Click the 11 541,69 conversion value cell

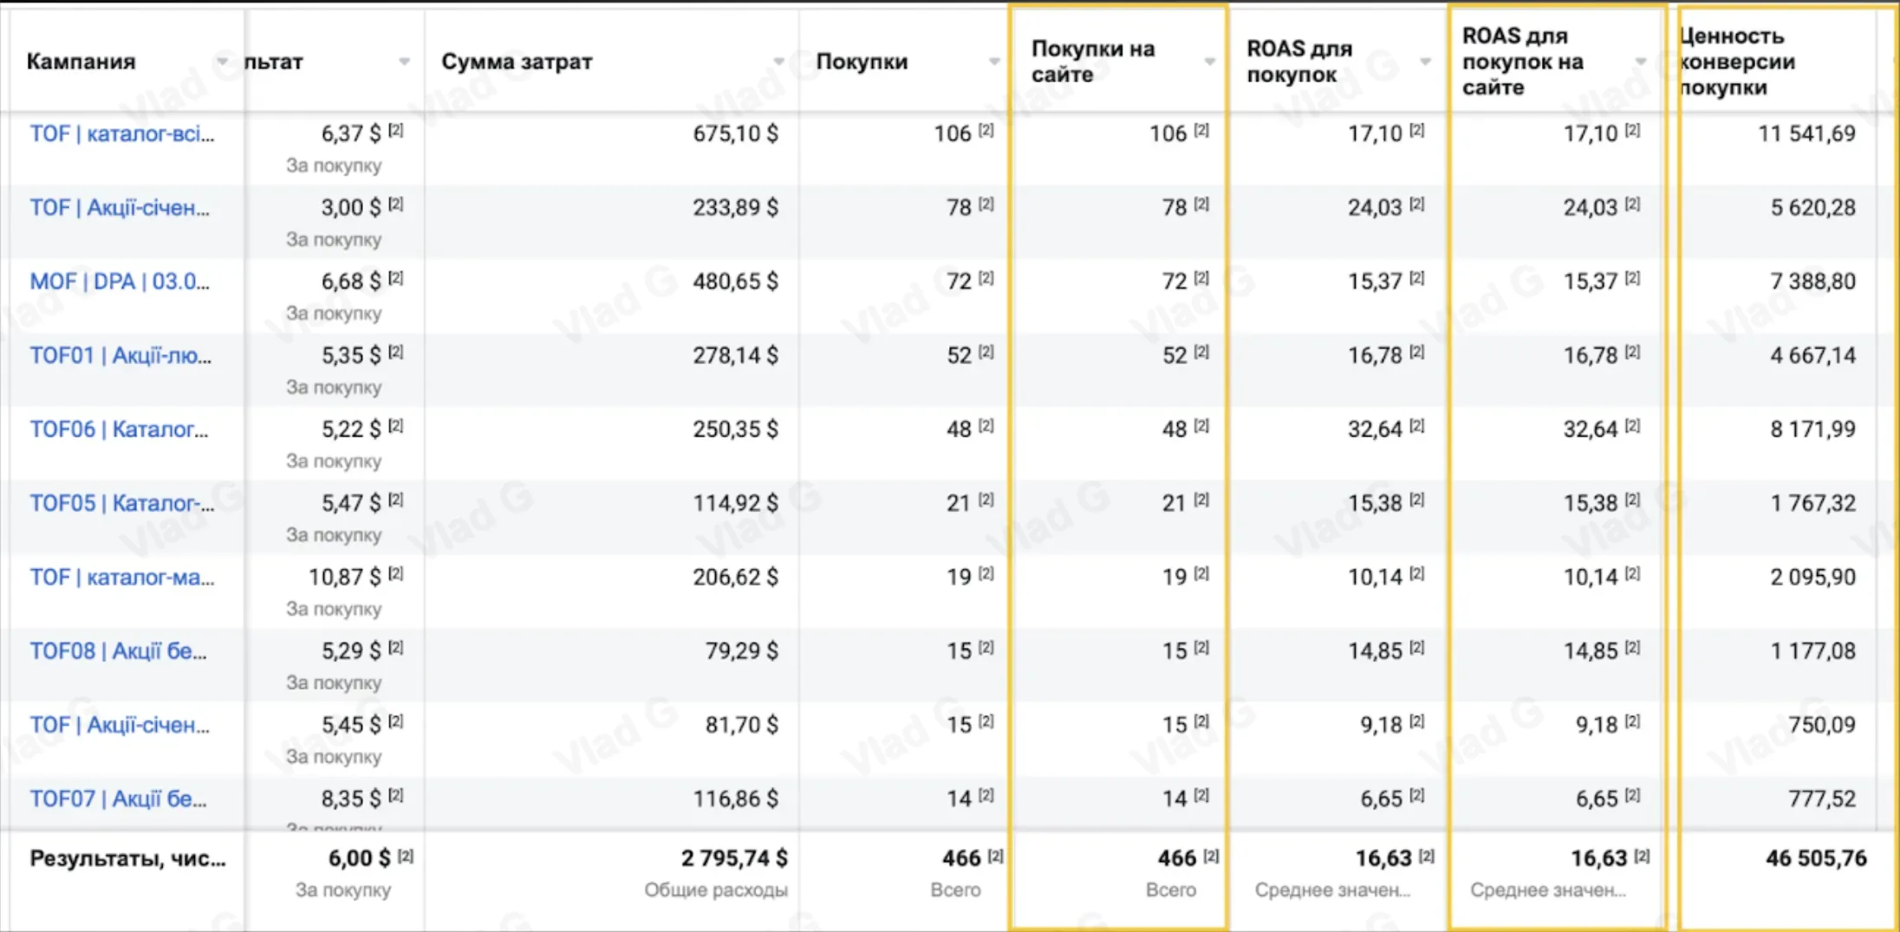1806,133
